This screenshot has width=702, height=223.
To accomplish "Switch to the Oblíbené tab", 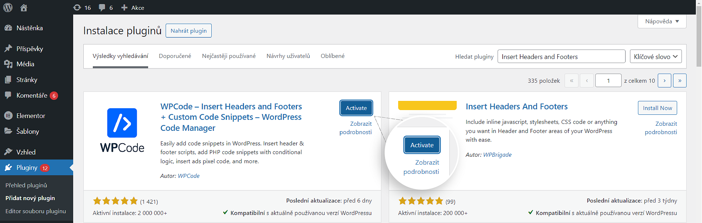I will (332, 56).
